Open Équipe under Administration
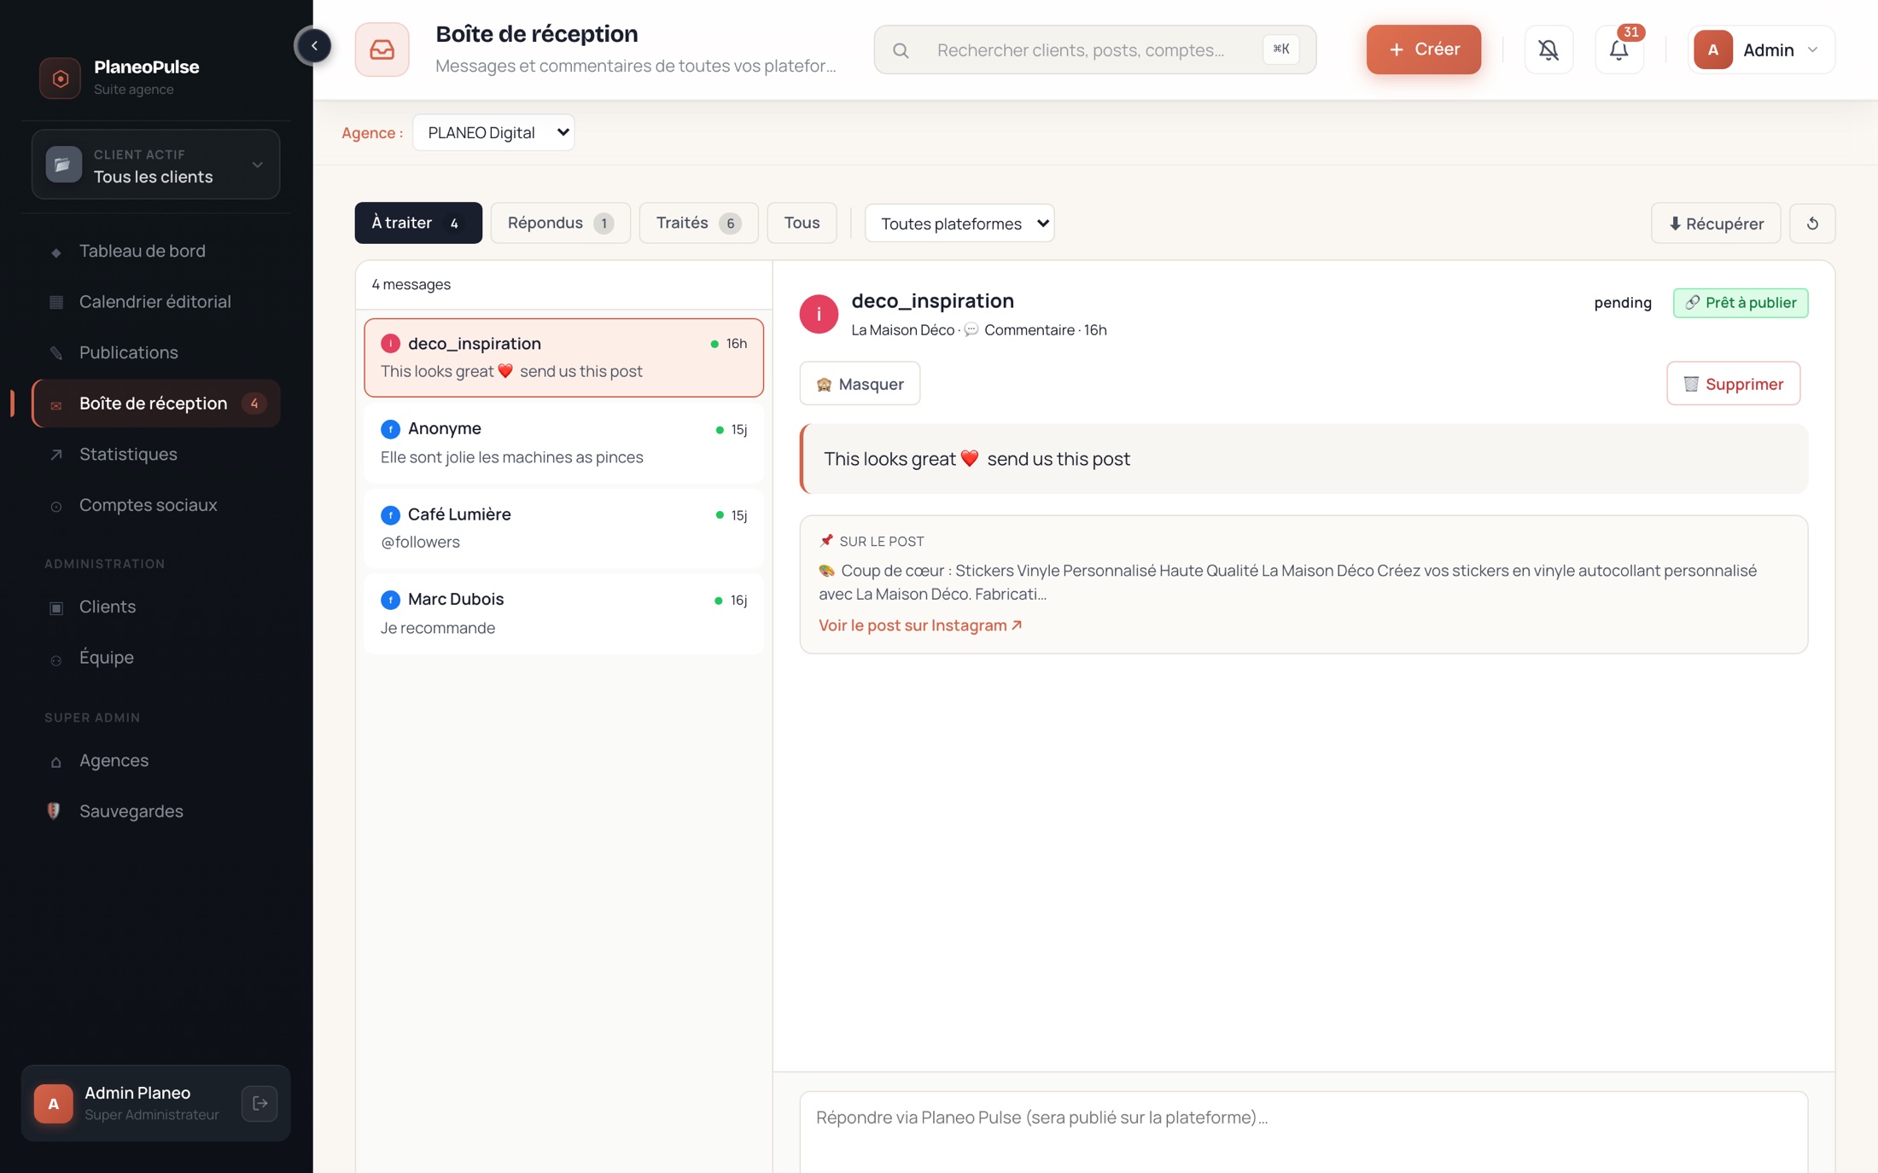1878x1173 pixels. pyautogui.click(x=155, y=658)
